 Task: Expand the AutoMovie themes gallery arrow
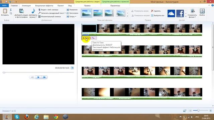(127, 16)
